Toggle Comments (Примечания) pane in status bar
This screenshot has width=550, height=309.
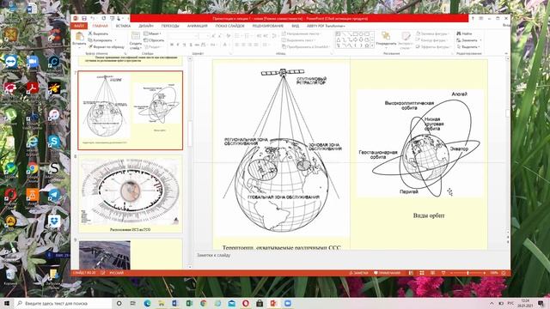click(388, 273)
